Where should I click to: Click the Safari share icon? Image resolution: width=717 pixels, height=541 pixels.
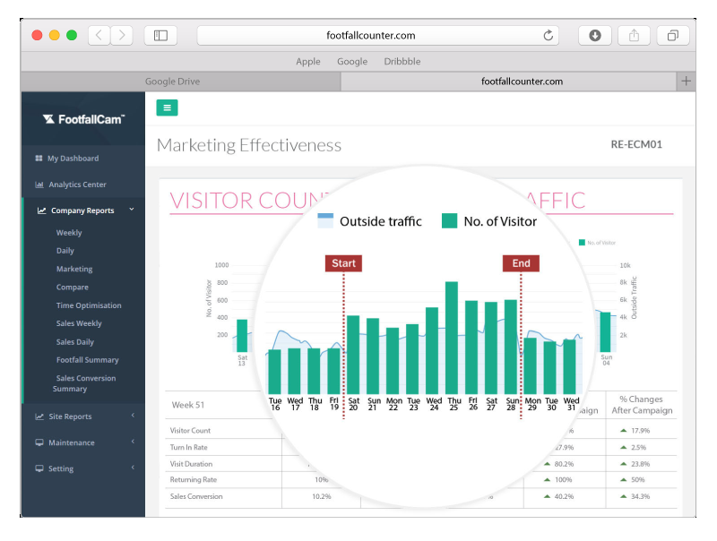[x=634, y=36]
